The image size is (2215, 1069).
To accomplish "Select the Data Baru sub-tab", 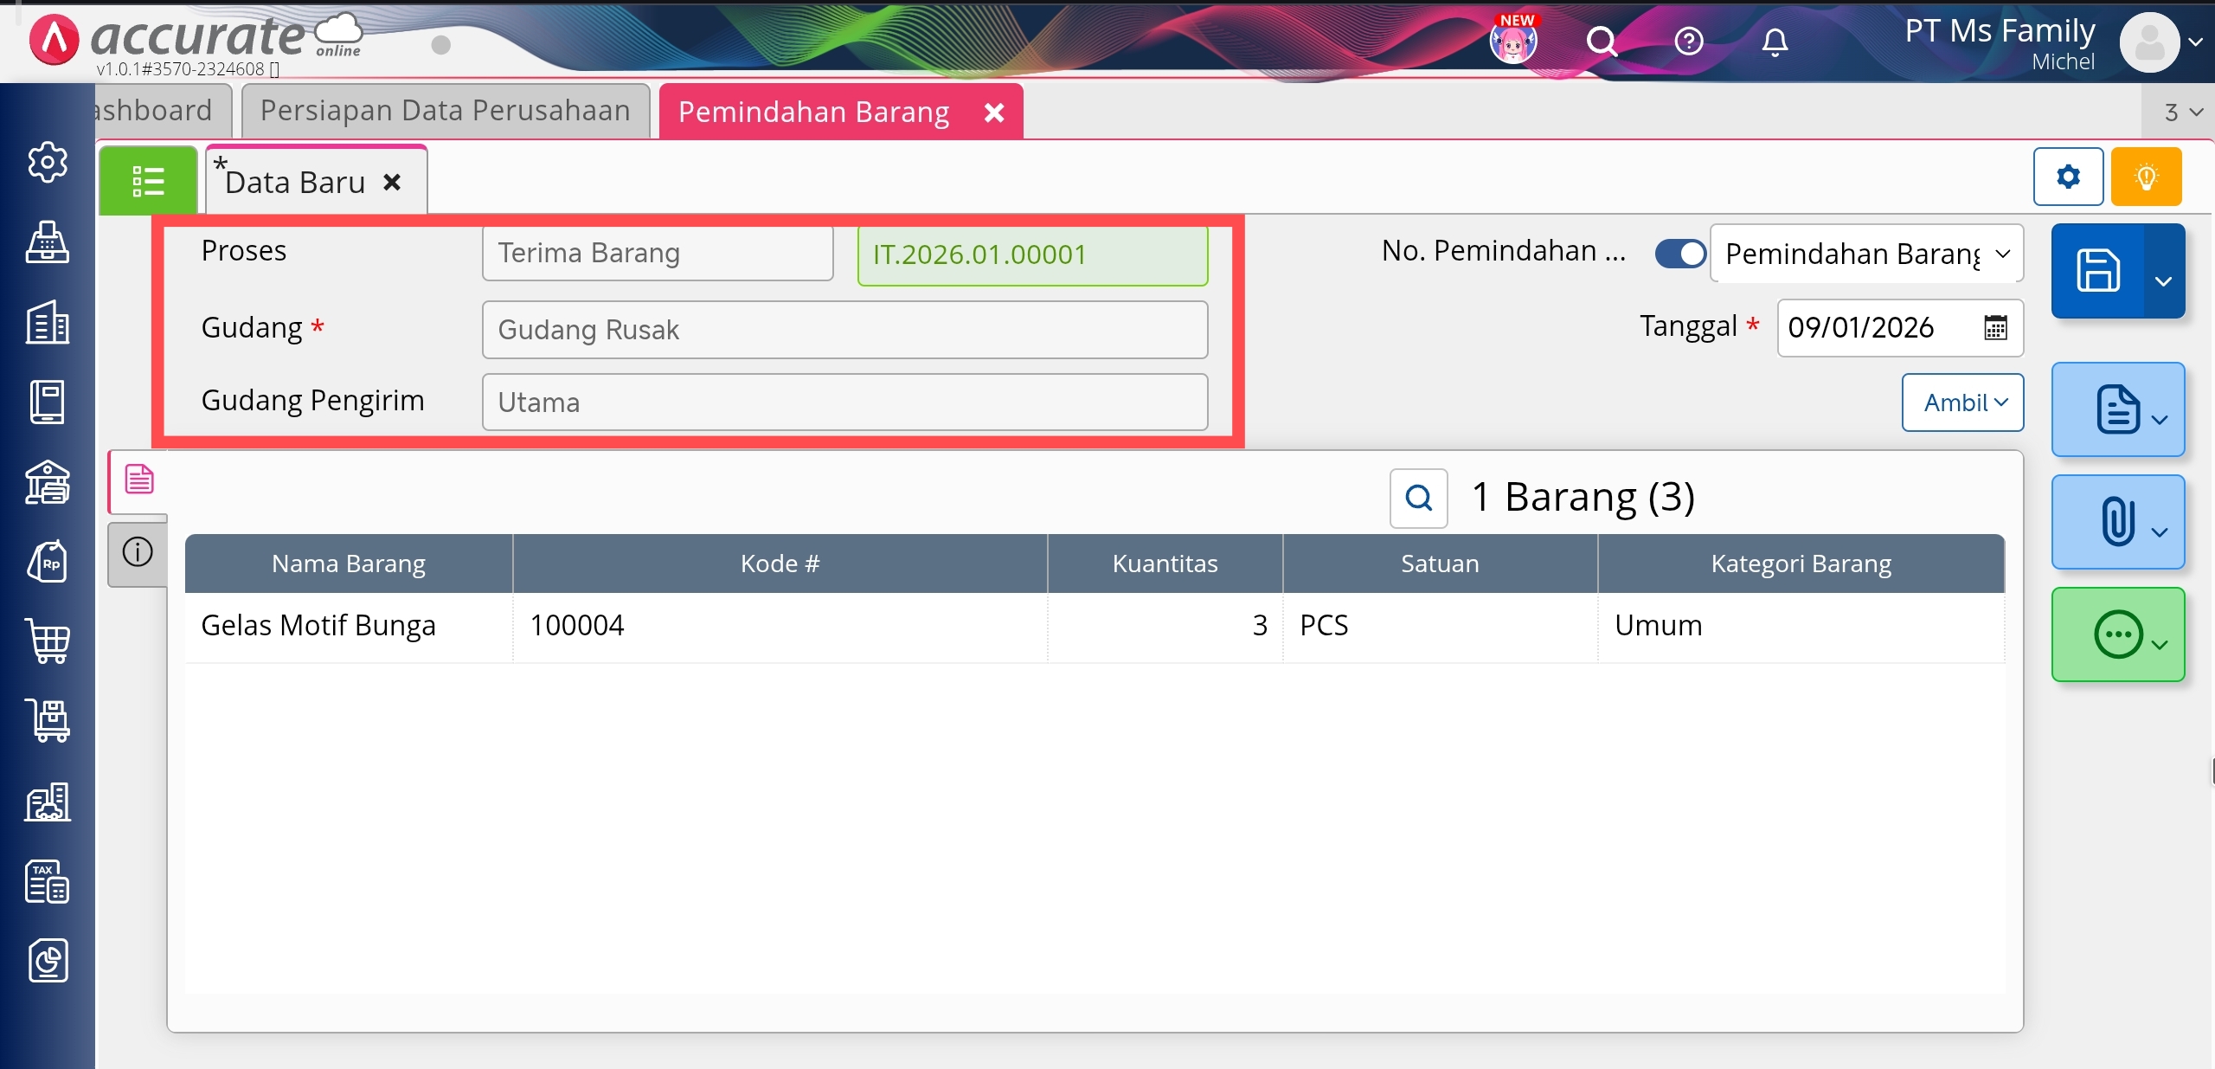I will coord(296,183).
